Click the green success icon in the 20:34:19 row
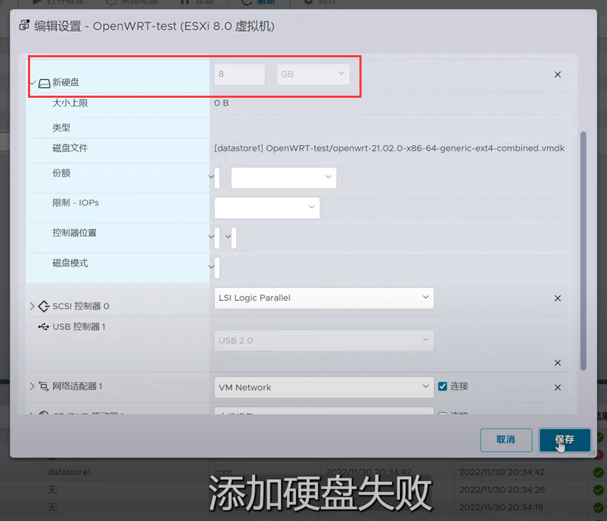Screen dimensions: 607x521 (599, 507)
